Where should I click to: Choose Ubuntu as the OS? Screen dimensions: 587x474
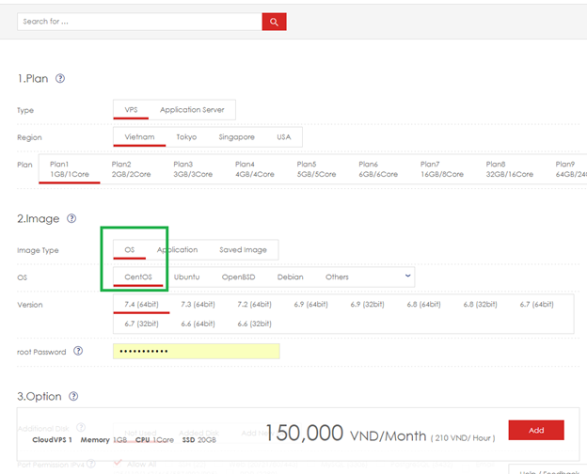pyautogui.click(x=187, y=277)
